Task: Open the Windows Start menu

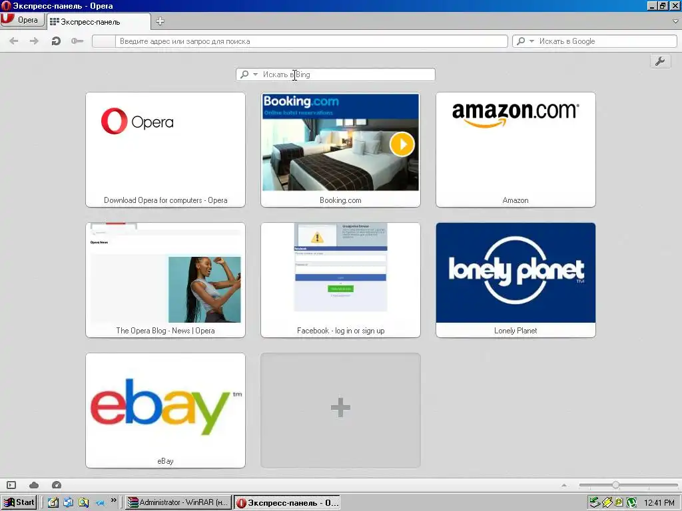Action: click(x=19, y=502)
